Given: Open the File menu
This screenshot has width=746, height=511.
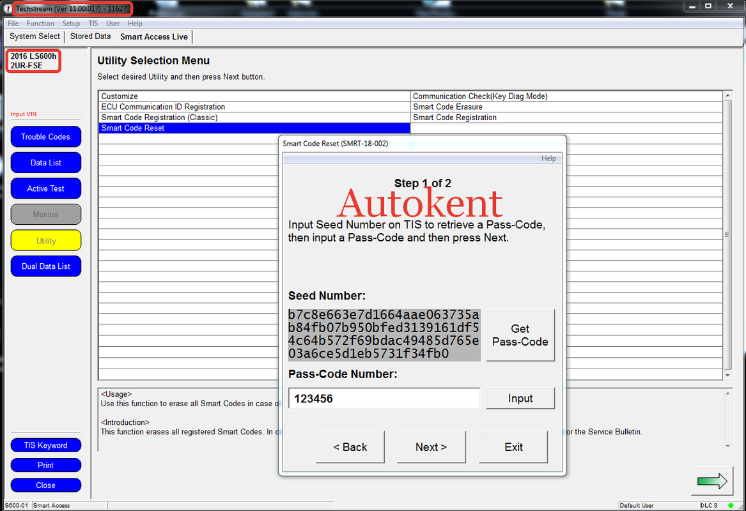Looking at the screenshot, I should point(13,23).
